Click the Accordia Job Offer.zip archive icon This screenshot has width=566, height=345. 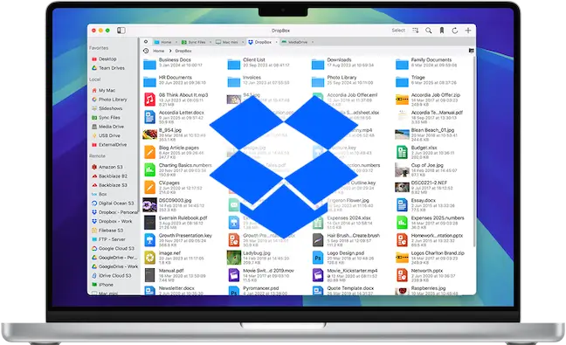pos(402,100)
